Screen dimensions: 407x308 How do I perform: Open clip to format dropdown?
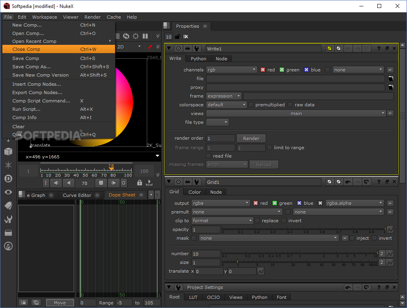pos(222,221)
